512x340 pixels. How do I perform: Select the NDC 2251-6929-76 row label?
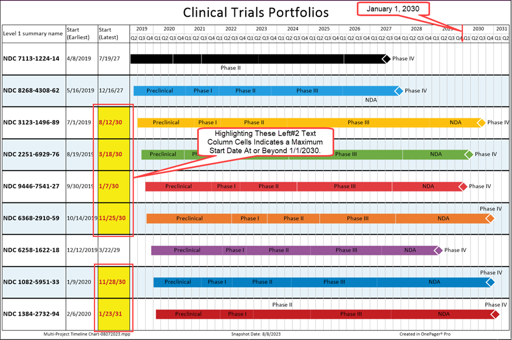31,154
